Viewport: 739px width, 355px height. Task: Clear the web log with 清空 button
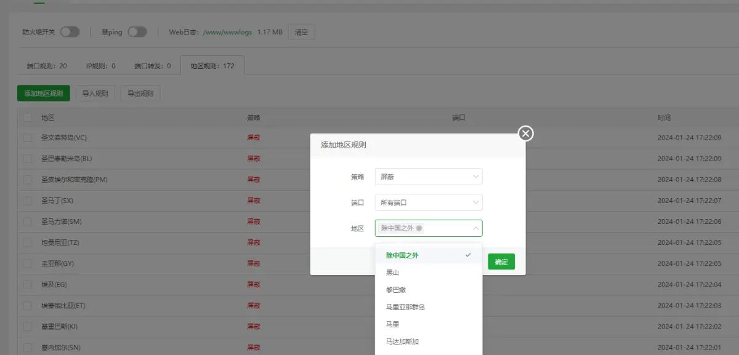click(301, 31)
